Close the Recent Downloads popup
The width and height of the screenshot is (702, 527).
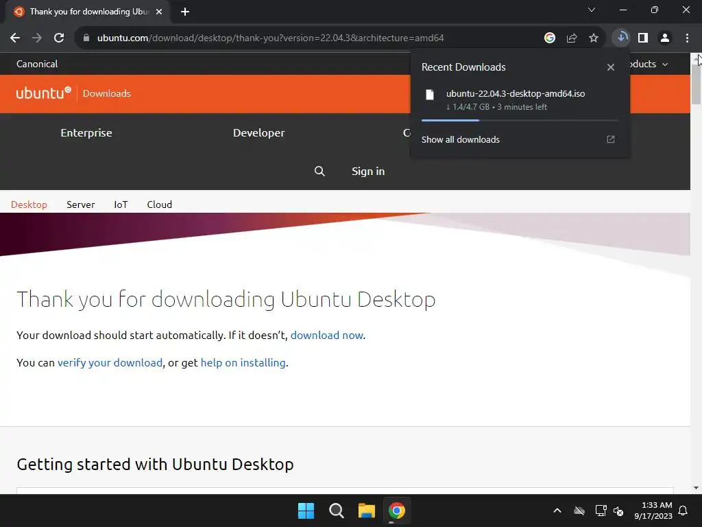(611, 67)
